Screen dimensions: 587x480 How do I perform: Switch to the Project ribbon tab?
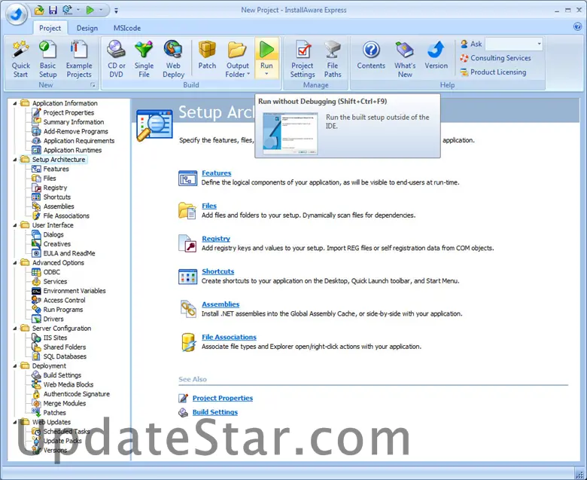click(50, 28)
